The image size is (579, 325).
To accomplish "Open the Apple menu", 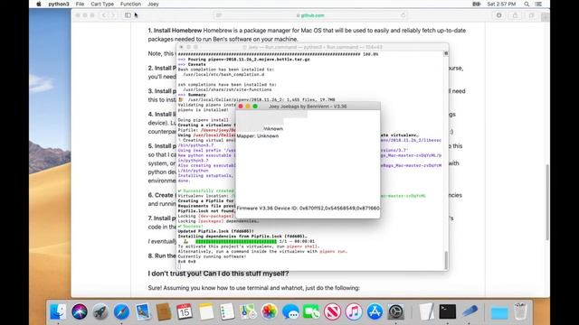I will (39, 4).
